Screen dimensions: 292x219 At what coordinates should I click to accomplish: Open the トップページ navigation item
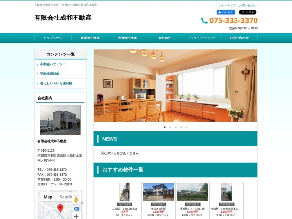[x=53, y=38]
